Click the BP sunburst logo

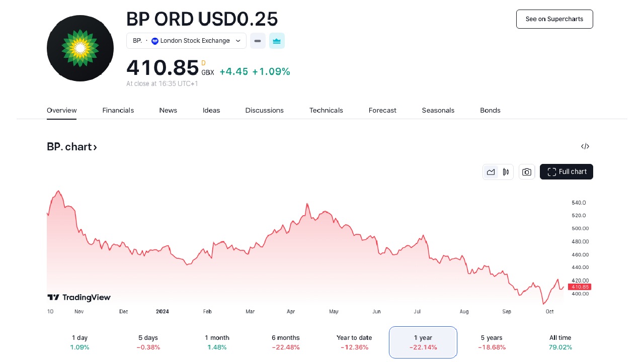(x=80, y=48)
